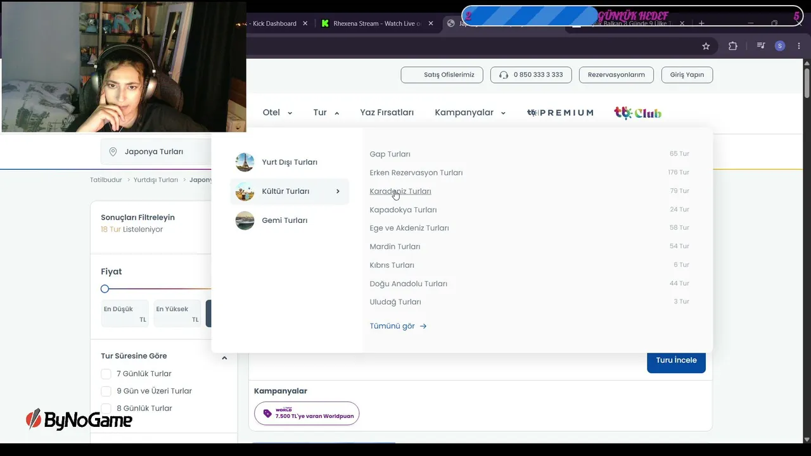Open Karadeniz Turları link

[400, 191]
